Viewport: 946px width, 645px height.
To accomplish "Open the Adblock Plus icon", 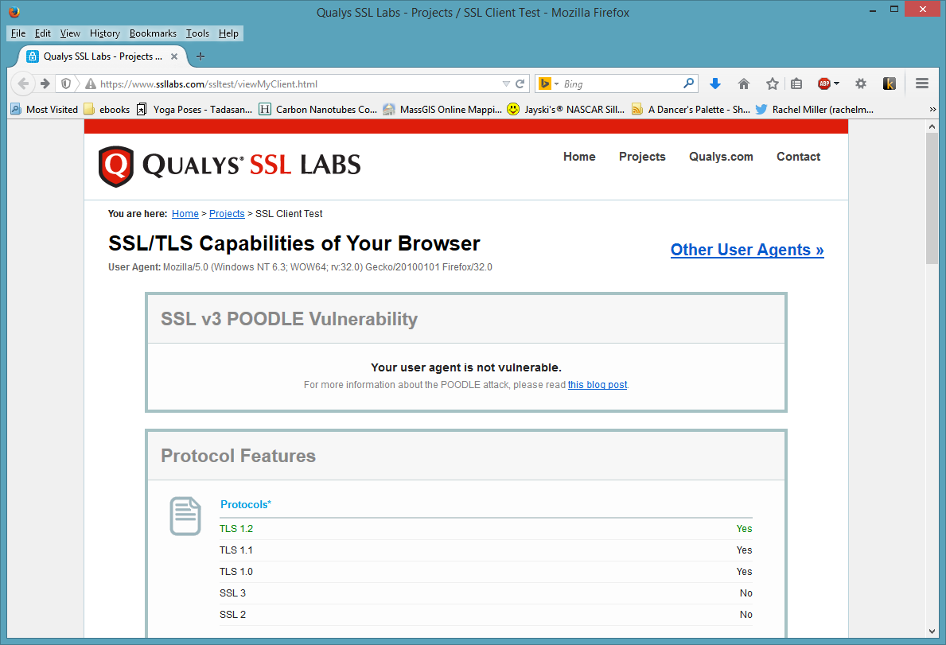I will [824, 84].
